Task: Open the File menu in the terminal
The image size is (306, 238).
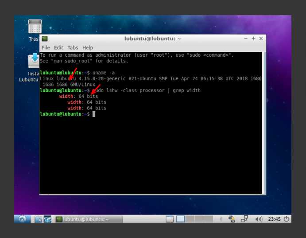Action: click(x=46, y=47)
